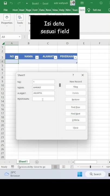Open the weather widget showing 29°C

[12, 174]
